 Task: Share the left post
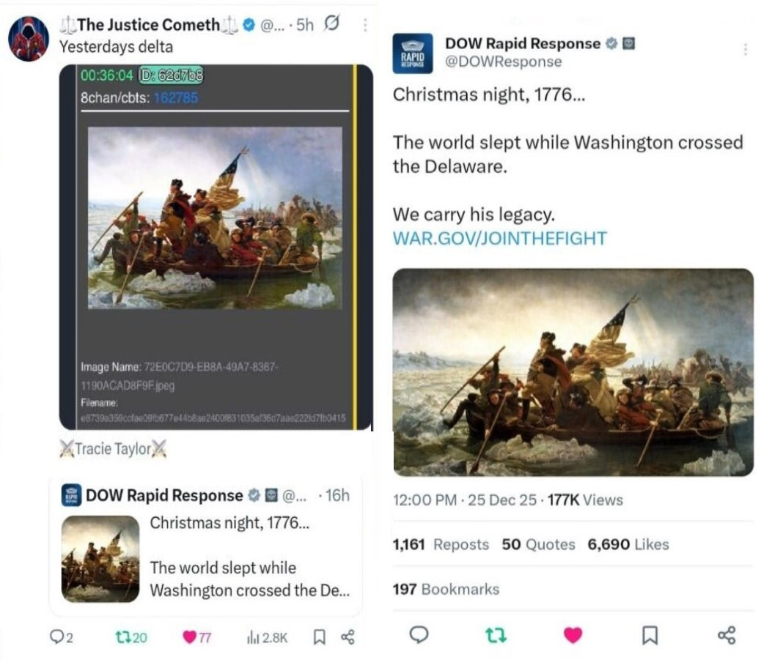(348, 637)
